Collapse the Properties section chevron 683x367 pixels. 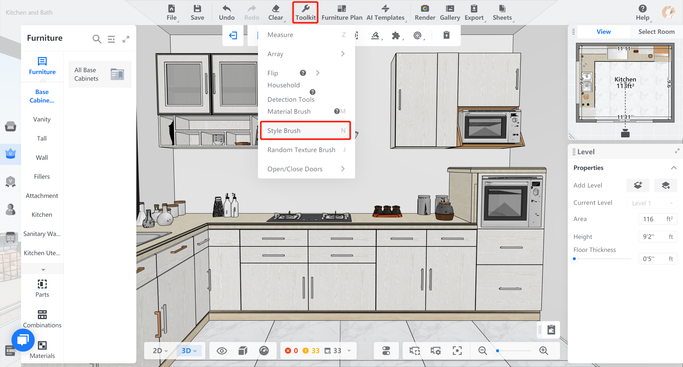tap(674, 168)
